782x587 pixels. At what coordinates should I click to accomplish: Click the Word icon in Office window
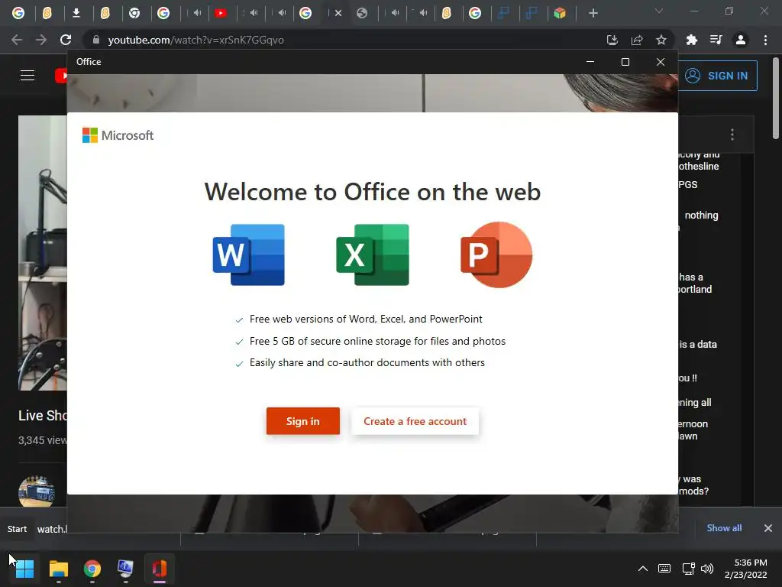[x=248, y=255]
